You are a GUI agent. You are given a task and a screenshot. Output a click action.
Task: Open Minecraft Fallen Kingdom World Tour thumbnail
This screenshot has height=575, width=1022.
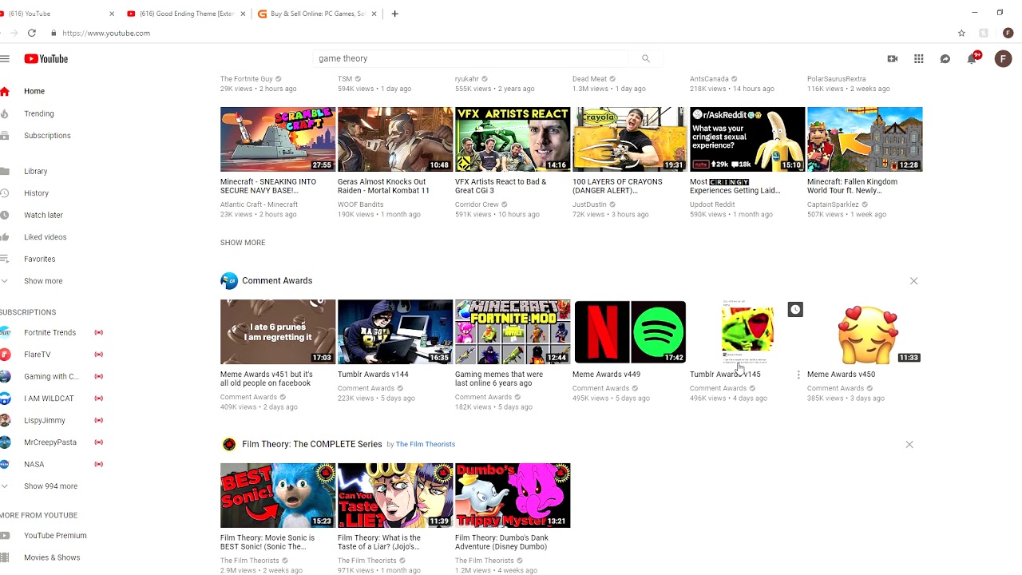(x=865, y=139)
